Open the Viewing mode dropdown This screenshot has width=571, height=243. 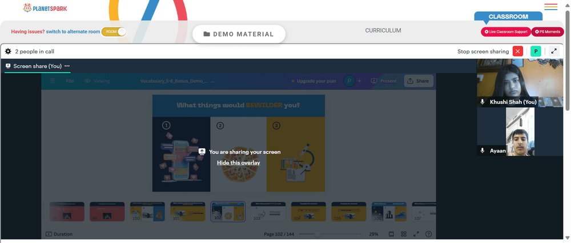tap(97, 81)
